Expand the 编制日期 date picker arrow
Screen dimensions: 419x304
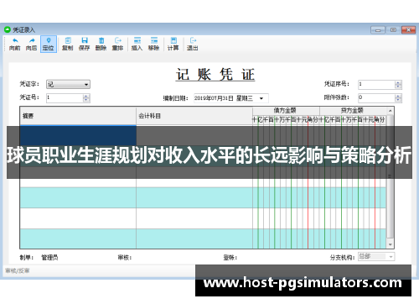click(261, 98)
